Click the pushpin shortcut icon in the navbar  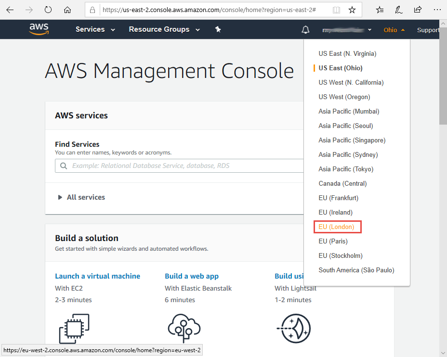coord(218,29)
